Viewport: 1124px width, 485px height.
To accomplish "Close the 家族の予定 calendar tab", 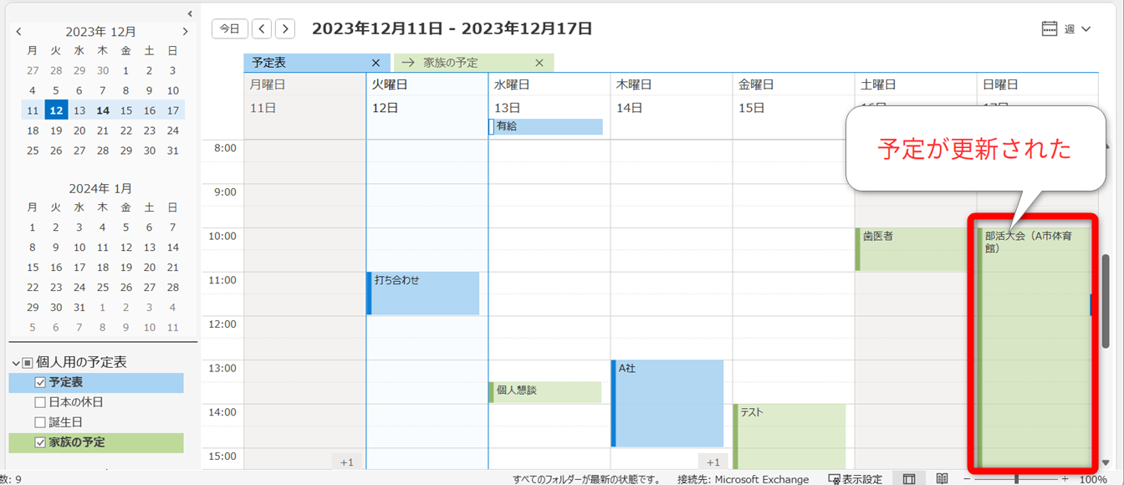I will (539, 63).
